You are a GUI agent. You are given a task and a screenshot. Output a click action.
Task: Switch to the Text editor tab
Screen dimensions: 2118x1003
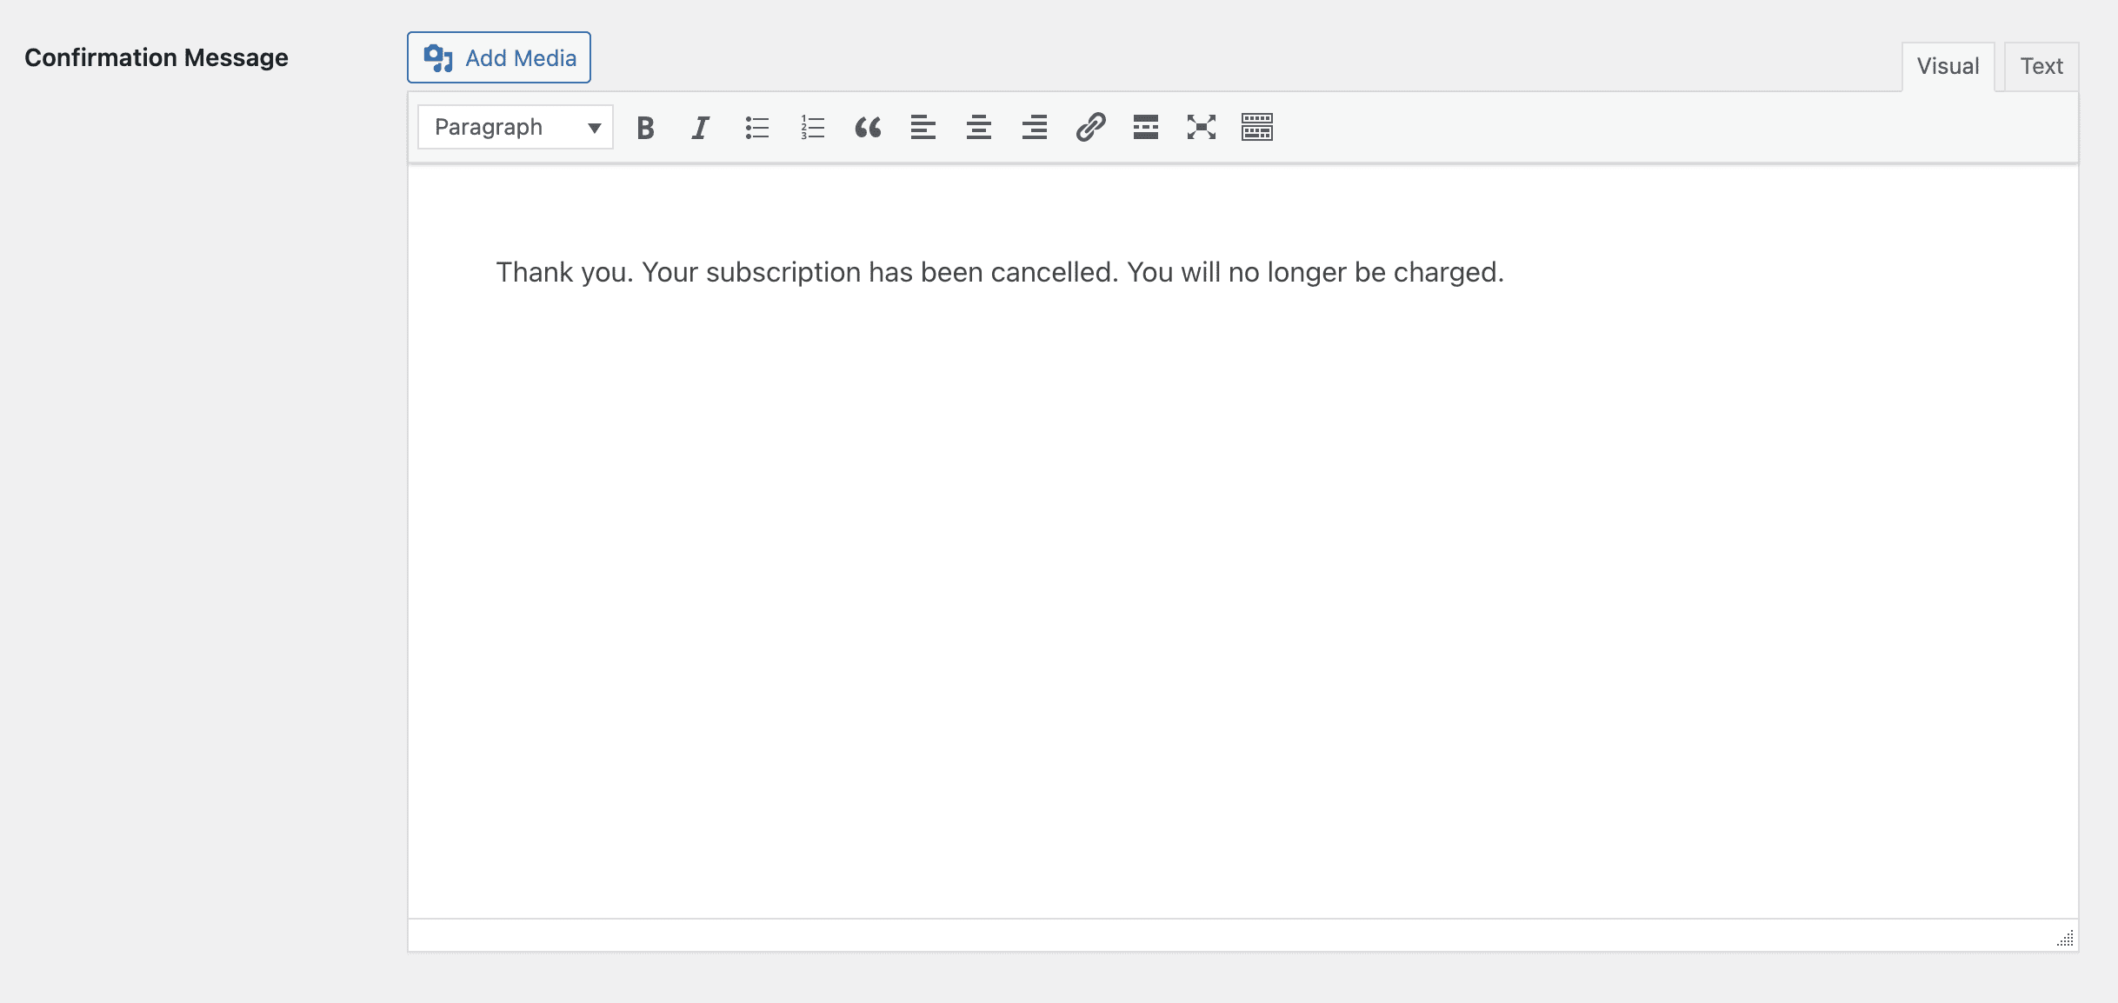tap(2041, 66)
